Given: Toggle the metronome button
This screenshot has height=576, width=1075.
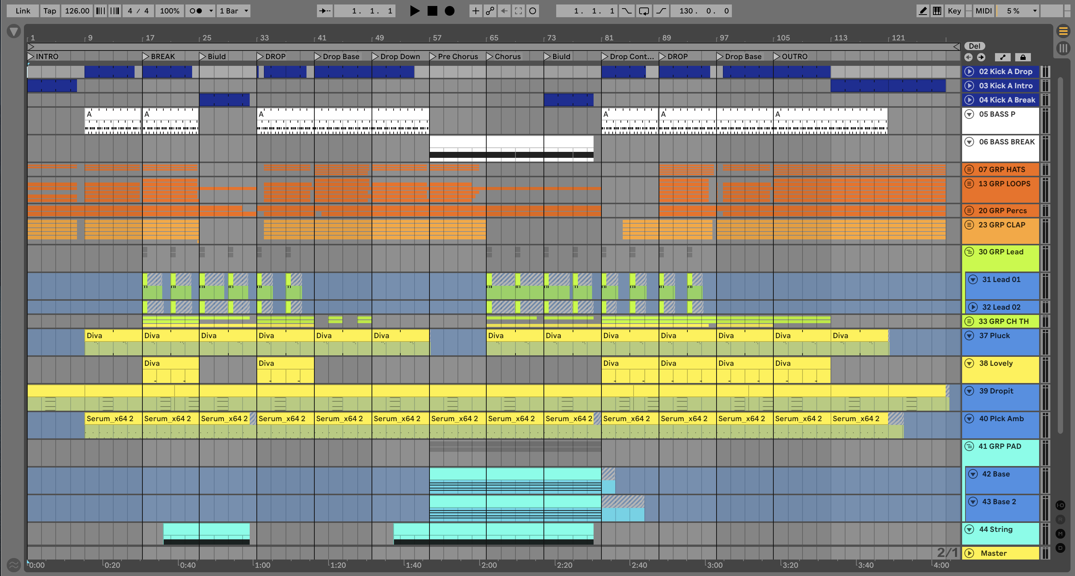Looking at the screenshot, I should click(x=196, y=11).
